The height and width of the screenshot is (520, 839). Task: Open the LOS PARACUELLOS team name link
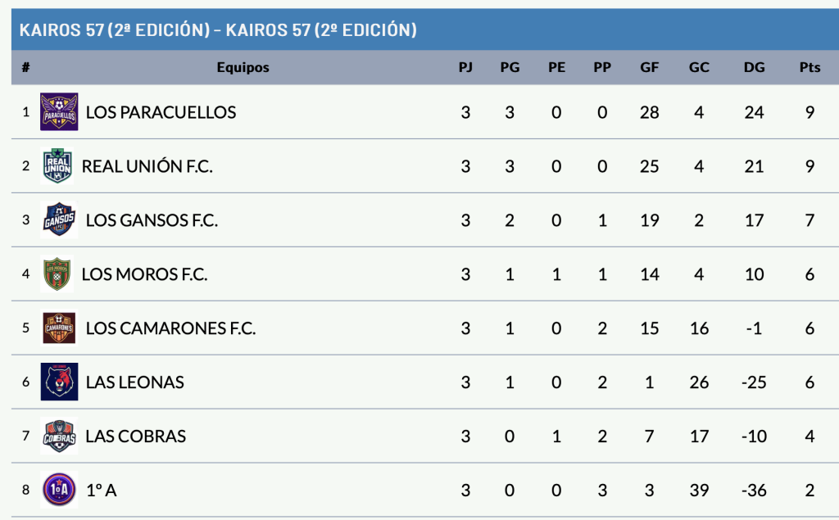click(x=161, y=112)
